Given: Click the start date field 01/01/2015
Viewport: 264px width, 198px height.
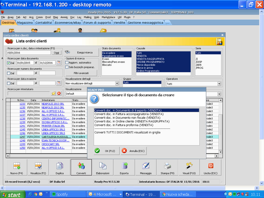Looking at the screenshot, I should pyautogui.click(x=25, y=63).
